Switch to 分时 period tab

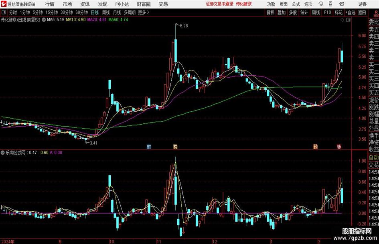13,12
